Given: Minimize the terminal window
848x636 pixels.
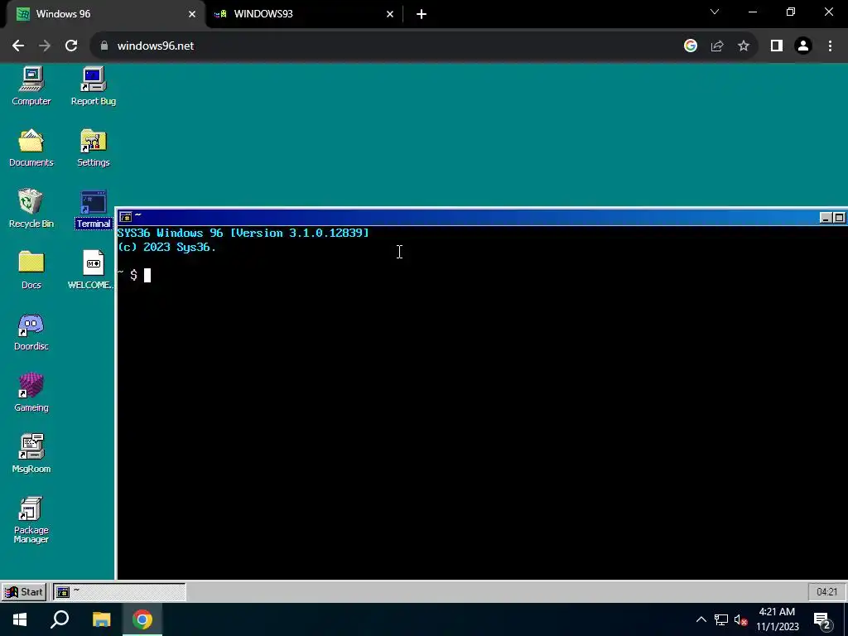Looking at the screenshot, I should point(826,218).
